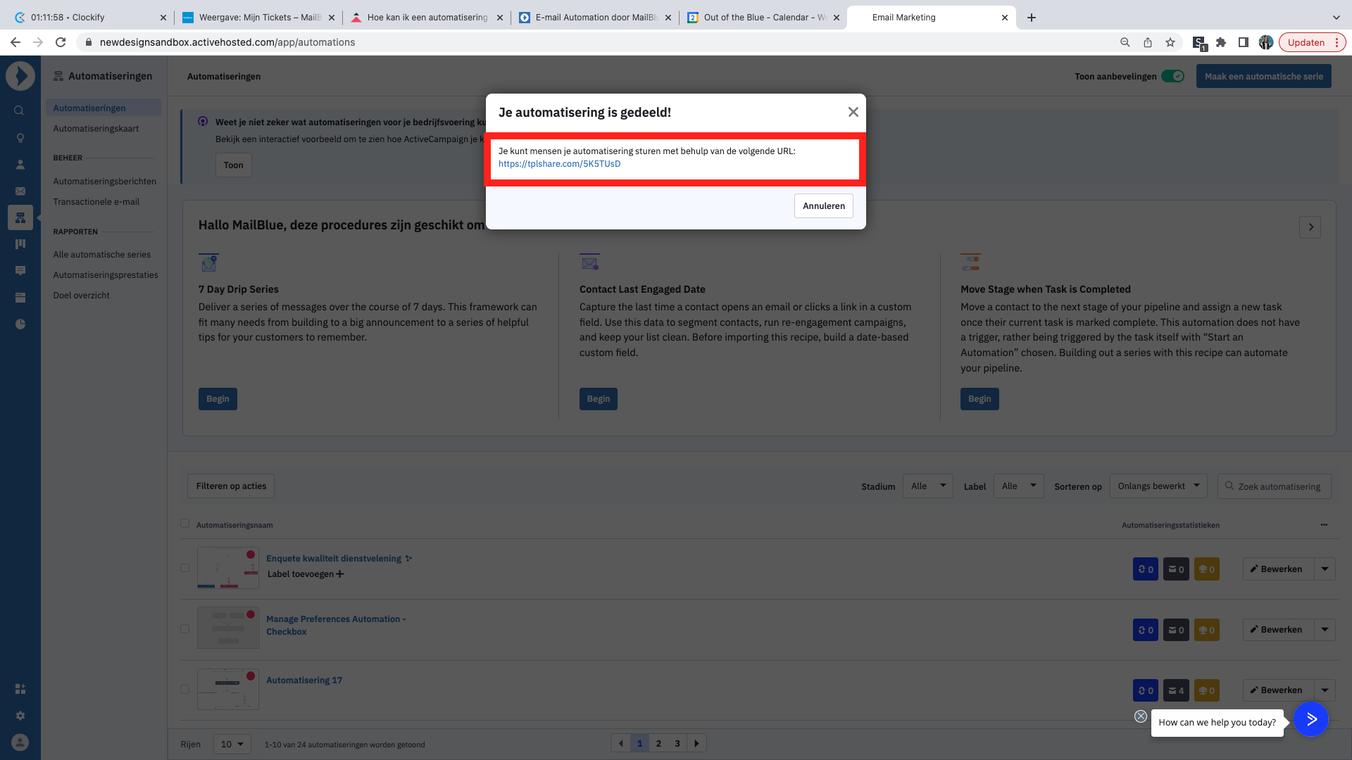1352x760 pixels.
Task: Open Automatiseringsberichten menu item
Action: tap(104, 182)
